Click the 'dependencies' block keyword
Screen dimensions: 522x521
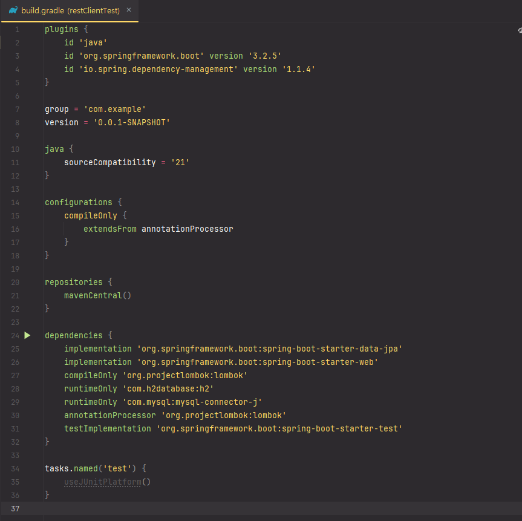click(x=74, y=336)
